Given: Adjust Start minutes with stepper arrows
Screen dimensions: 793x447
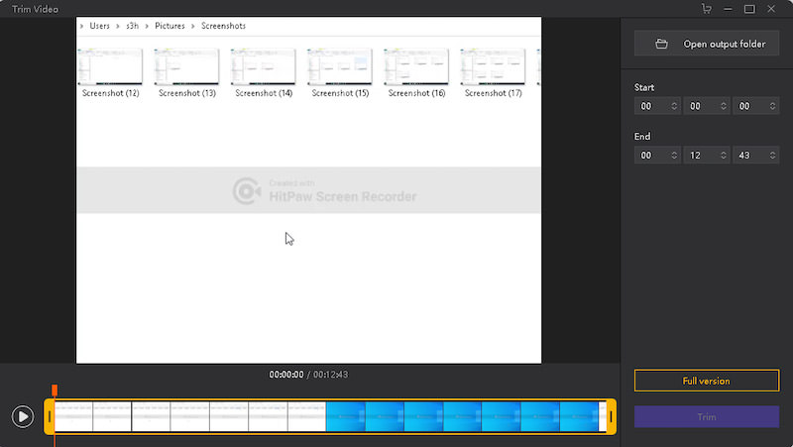Looking at the screenshot, I should click(724, 106).
